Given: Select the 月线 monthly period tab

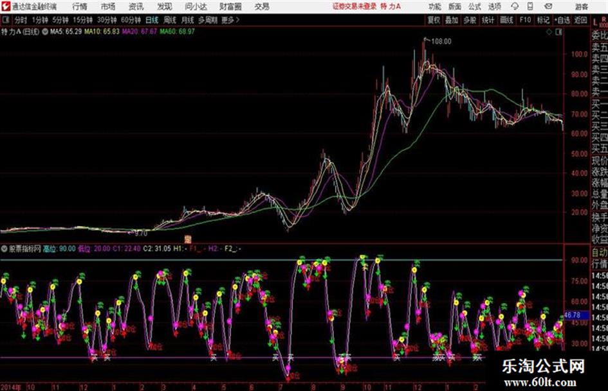Looking at the screenshot, I should pos(188,20).
